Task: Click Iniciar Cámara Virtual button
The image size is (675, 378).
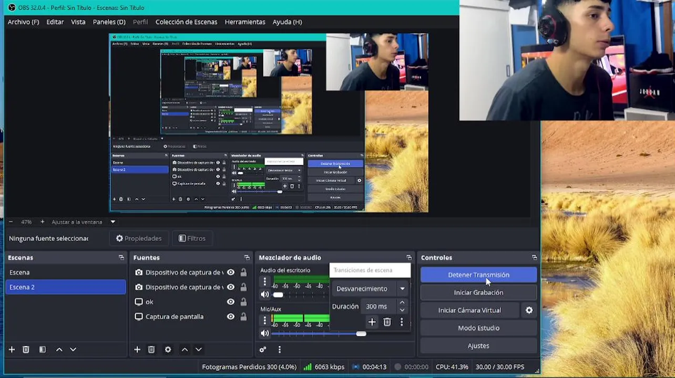Action: tap(469, 310)
